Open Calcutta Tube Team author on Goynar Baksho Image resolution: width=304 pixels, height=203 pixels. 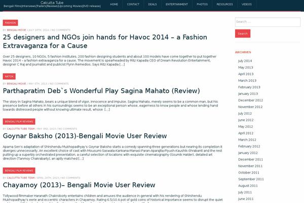(21, 129)
